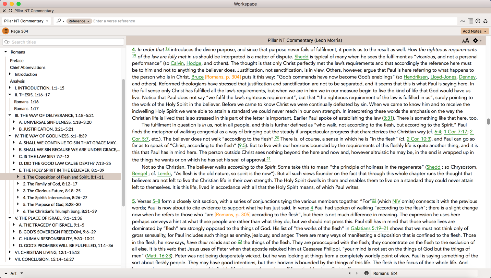Image resolution: width=491 pixels, height=278 pixels.
Task: Expand VII. CONCLUSION, 15:14–16:27
Action: point(10,259)
